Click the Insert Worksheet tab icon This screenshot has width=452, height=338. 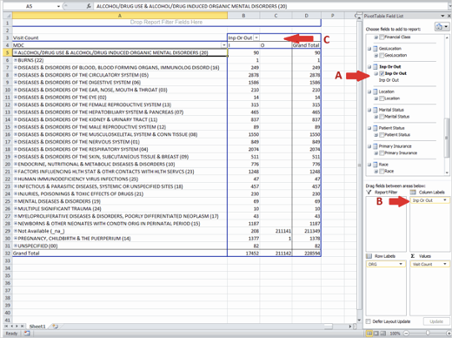tap(55, 327)
